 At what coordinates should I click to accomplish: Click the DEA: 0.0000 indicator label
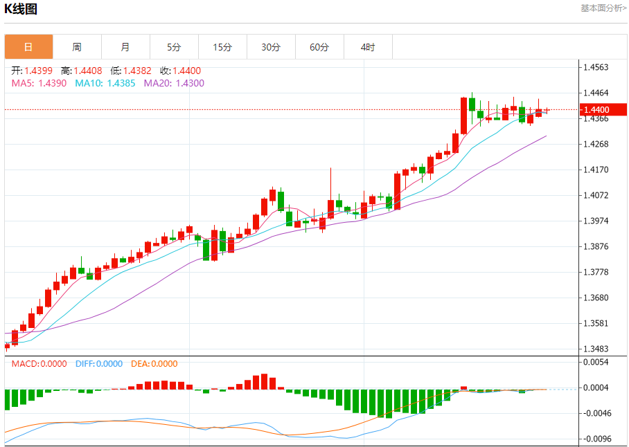(154, 364)
